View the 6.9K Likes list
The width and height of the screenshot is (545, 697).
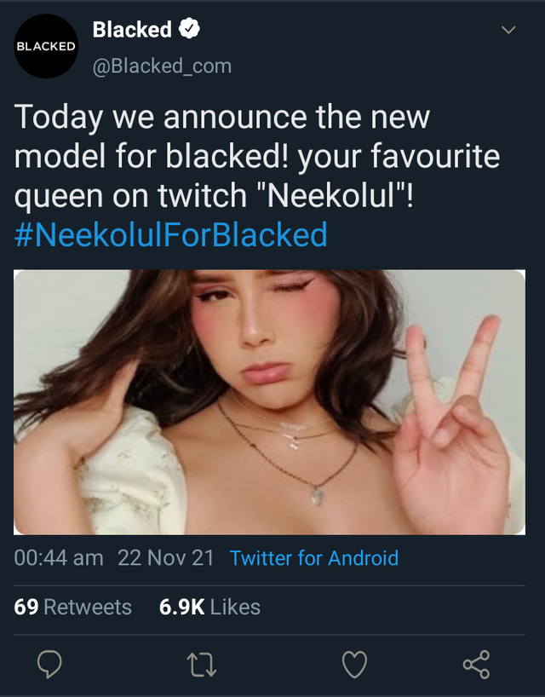click(209, 607)
